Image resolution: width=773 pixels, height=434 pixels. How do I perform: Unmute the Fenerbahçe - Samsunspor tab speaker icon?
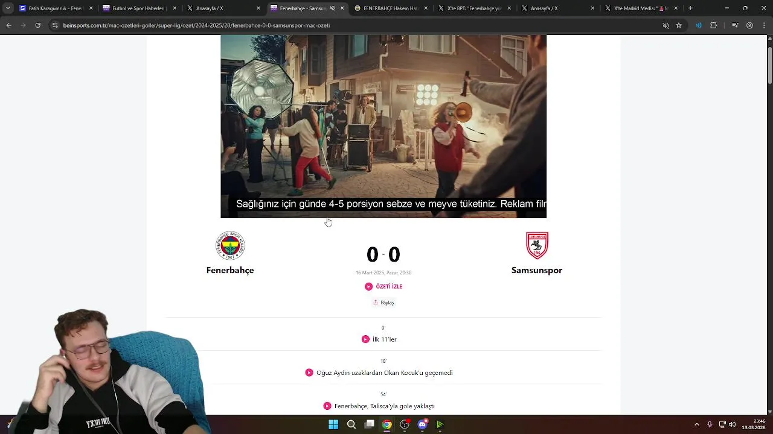(x=332, y=8)
